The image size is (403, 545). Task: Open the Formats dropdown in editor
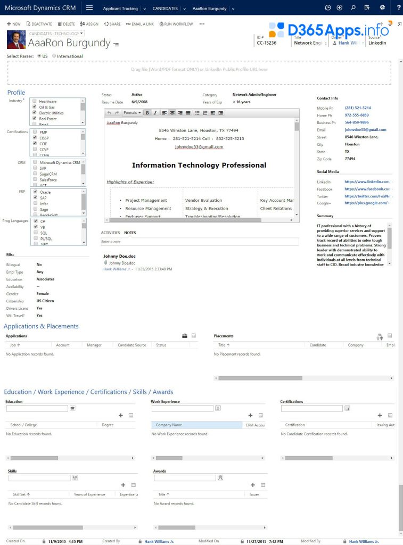click(132, 113)
